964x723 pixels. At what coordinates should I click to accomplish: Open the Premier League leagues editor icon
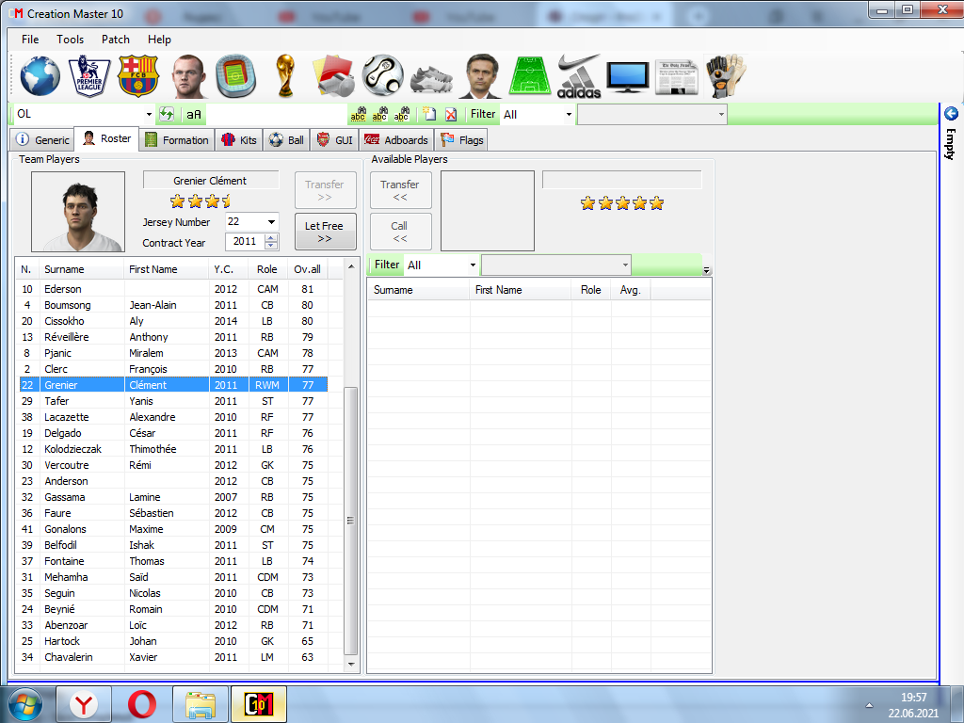click(x=89, y=76)
